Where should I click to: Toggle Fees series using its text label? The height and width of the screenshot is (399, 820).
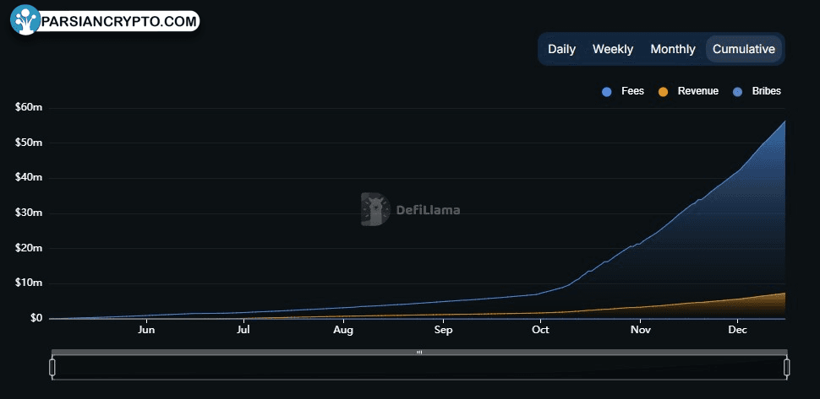[632, 91]
